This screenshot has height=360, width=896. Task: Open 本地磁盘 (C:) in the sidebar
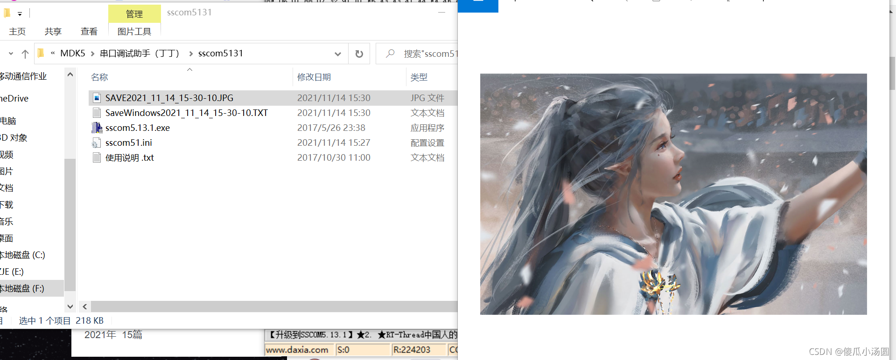[x=22, y=255]
